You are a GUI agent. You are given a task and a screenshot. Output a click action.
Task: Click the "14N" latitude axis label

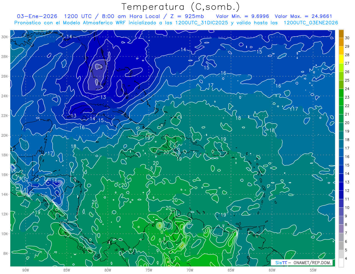click(5, 194)
